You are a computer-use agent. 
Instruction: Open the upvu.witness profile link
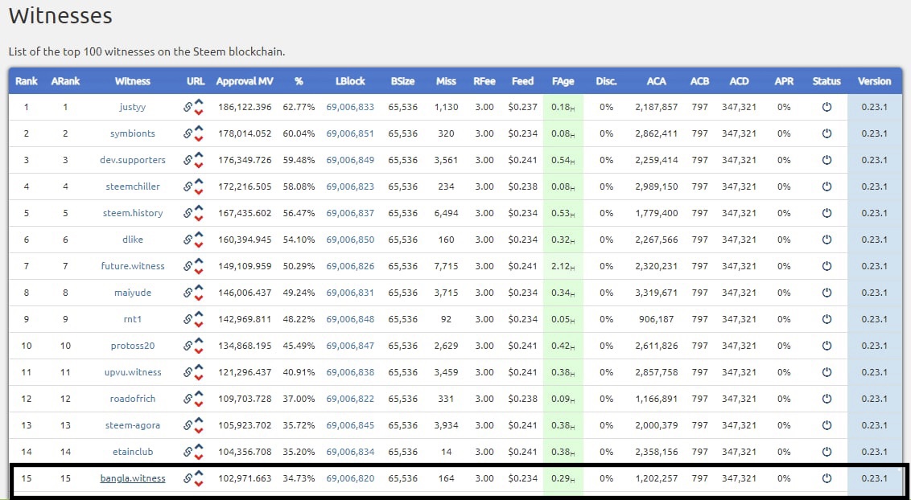tap(133, 372)
